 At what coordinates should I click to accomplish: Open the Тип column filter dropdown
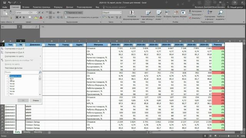(x=15, y=45)
